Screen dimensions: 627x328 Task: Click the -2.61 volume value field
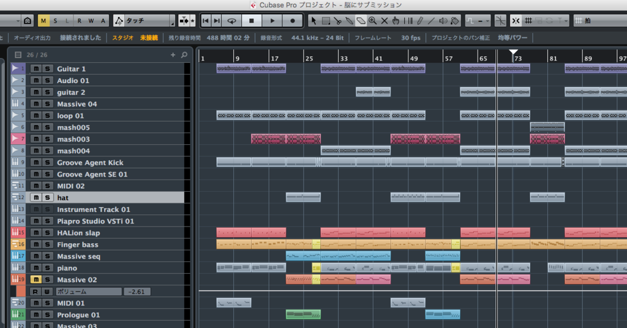(x=137, y=292)
